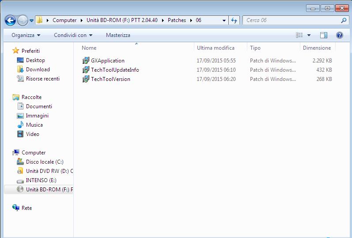This screenshot has height=238, width=352.
Task: Click the INTENSO (E:) drive icon
Action: pyautogui.click(x=20, y=181)
